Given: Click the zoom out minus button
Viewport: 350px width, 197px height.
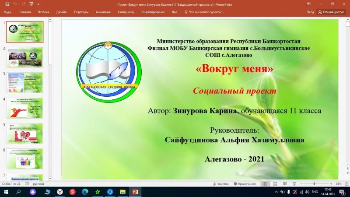Looking at the screenshot, I should [301, 184].
